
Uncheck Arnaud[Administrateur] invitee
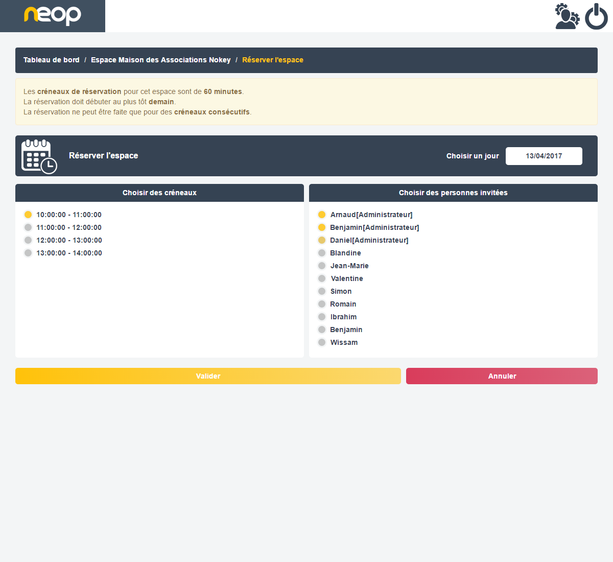tap(322, 215)
